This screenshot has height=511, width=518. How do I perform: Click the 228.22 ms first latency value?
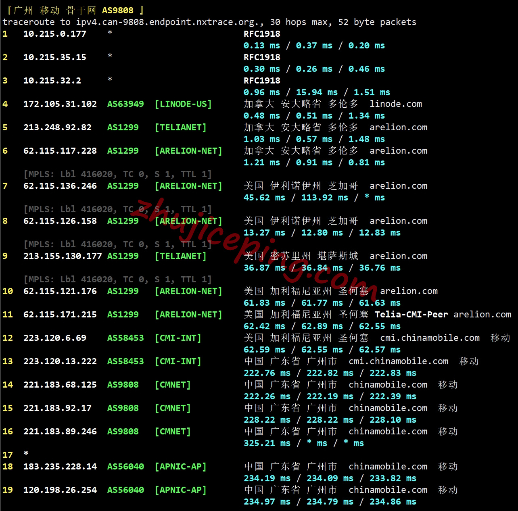coord(267,420)
